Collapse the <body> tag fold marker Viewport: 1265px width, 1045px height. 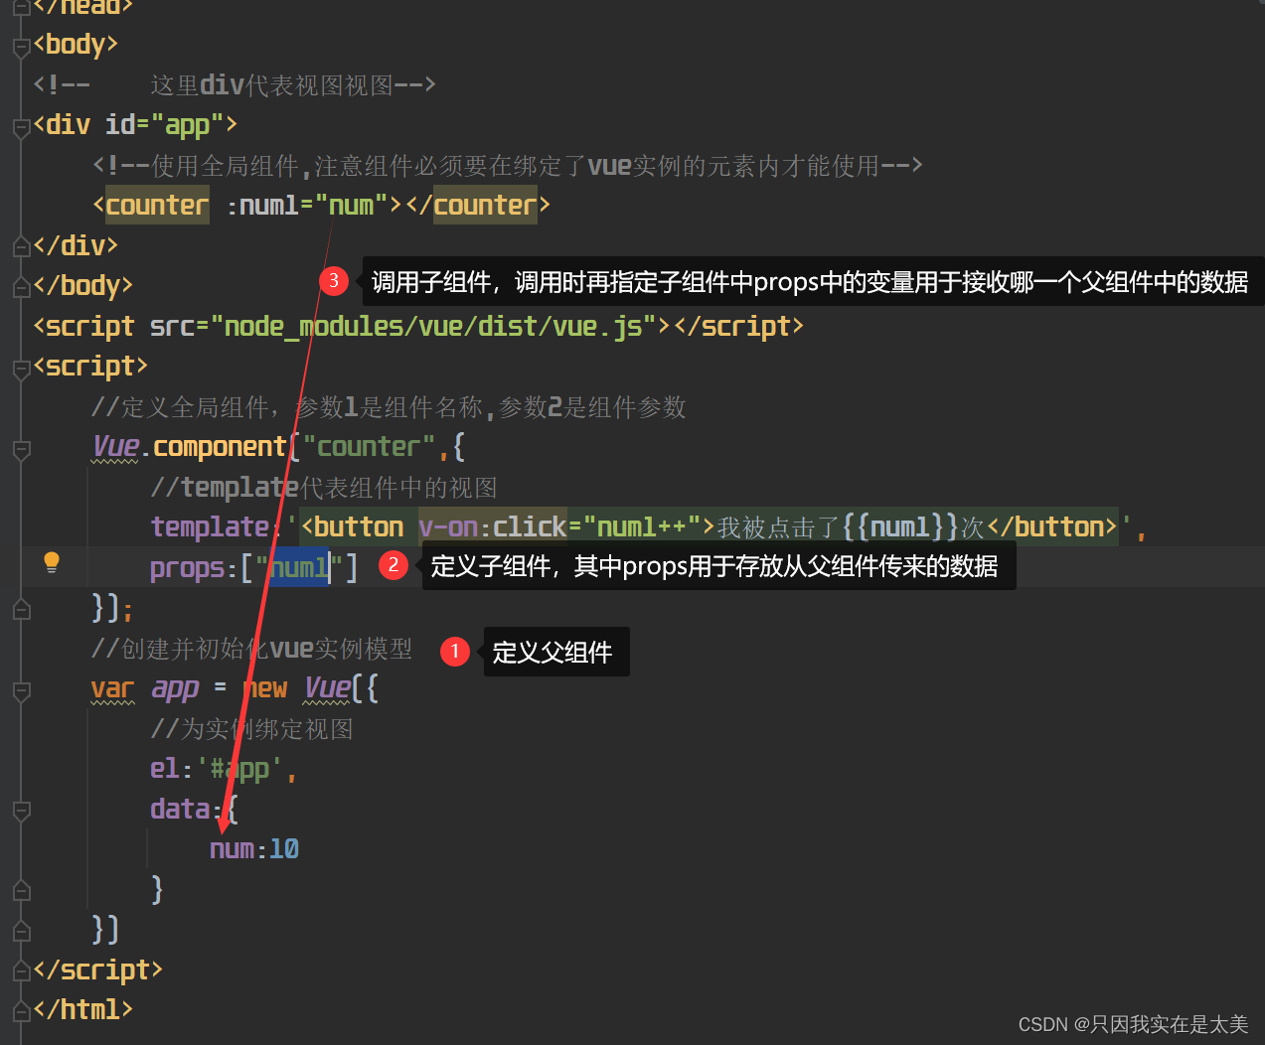tap(21, 47)
